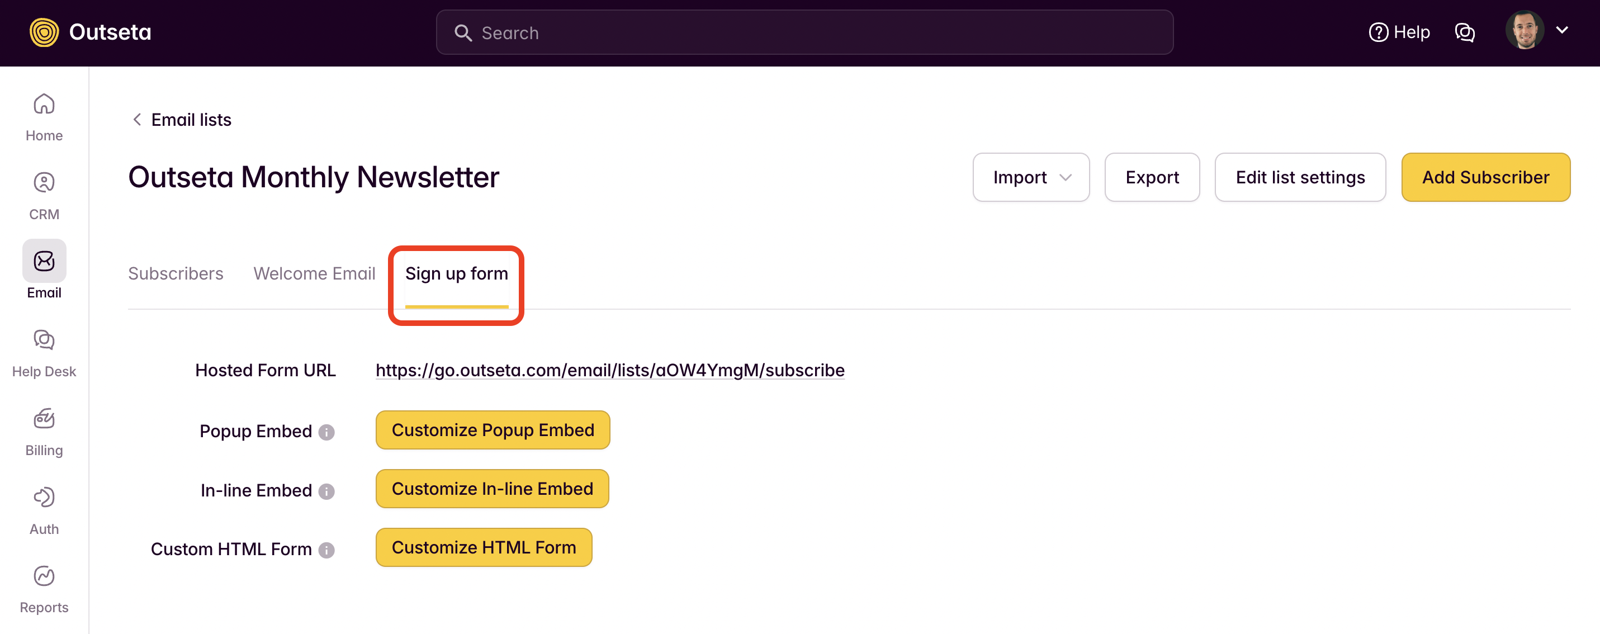The width and height of the screenshot is (1600, 634).
Task: Open the Import dropdown
Action: (1031, 177)
